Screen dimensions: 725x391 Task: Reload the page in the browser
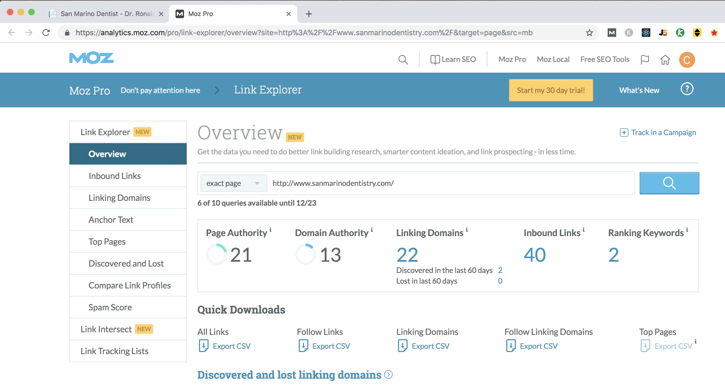[46, 33]
